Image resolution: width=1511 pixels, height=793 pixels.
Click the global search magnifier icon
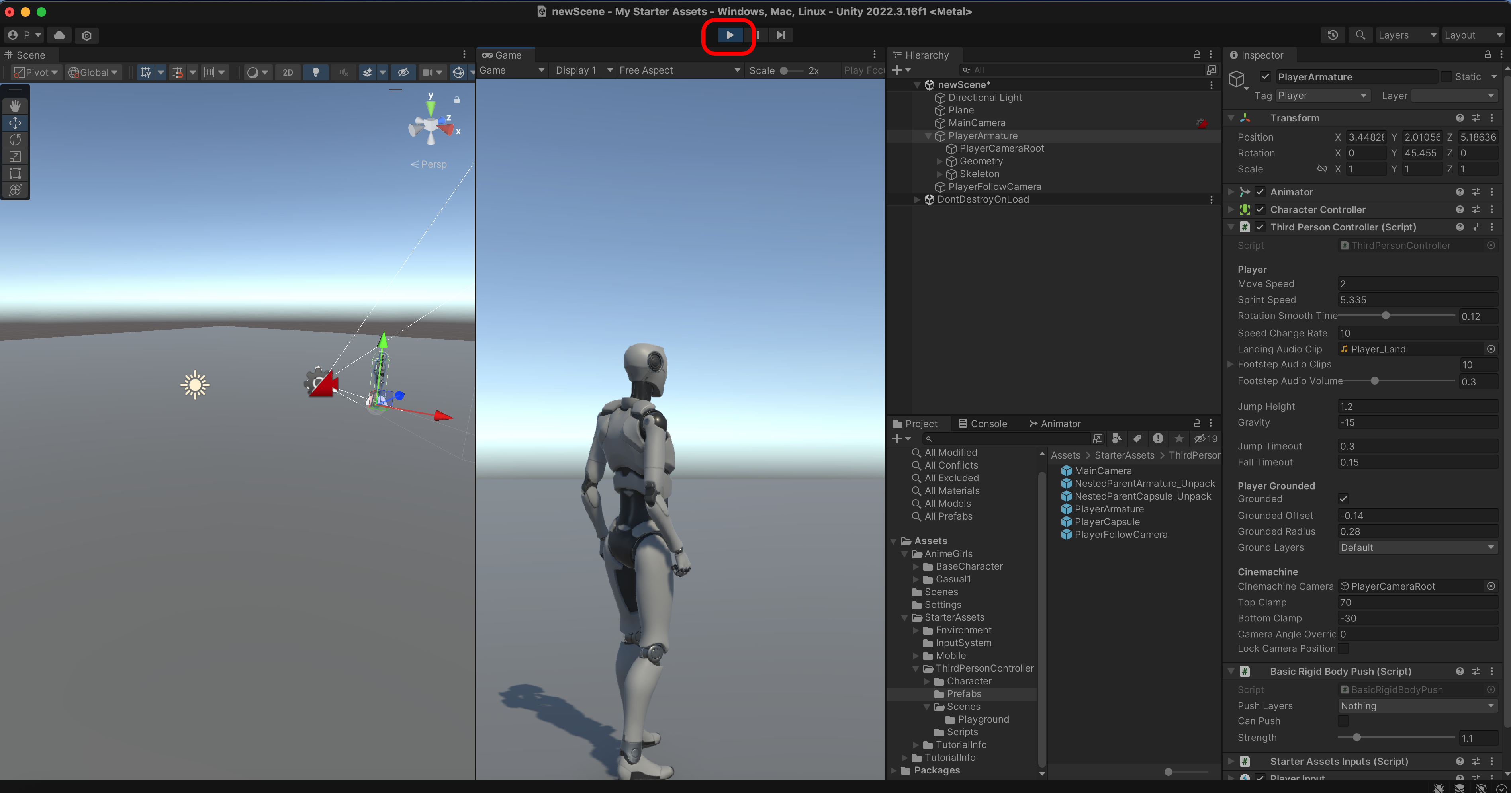coord(1360,35)
